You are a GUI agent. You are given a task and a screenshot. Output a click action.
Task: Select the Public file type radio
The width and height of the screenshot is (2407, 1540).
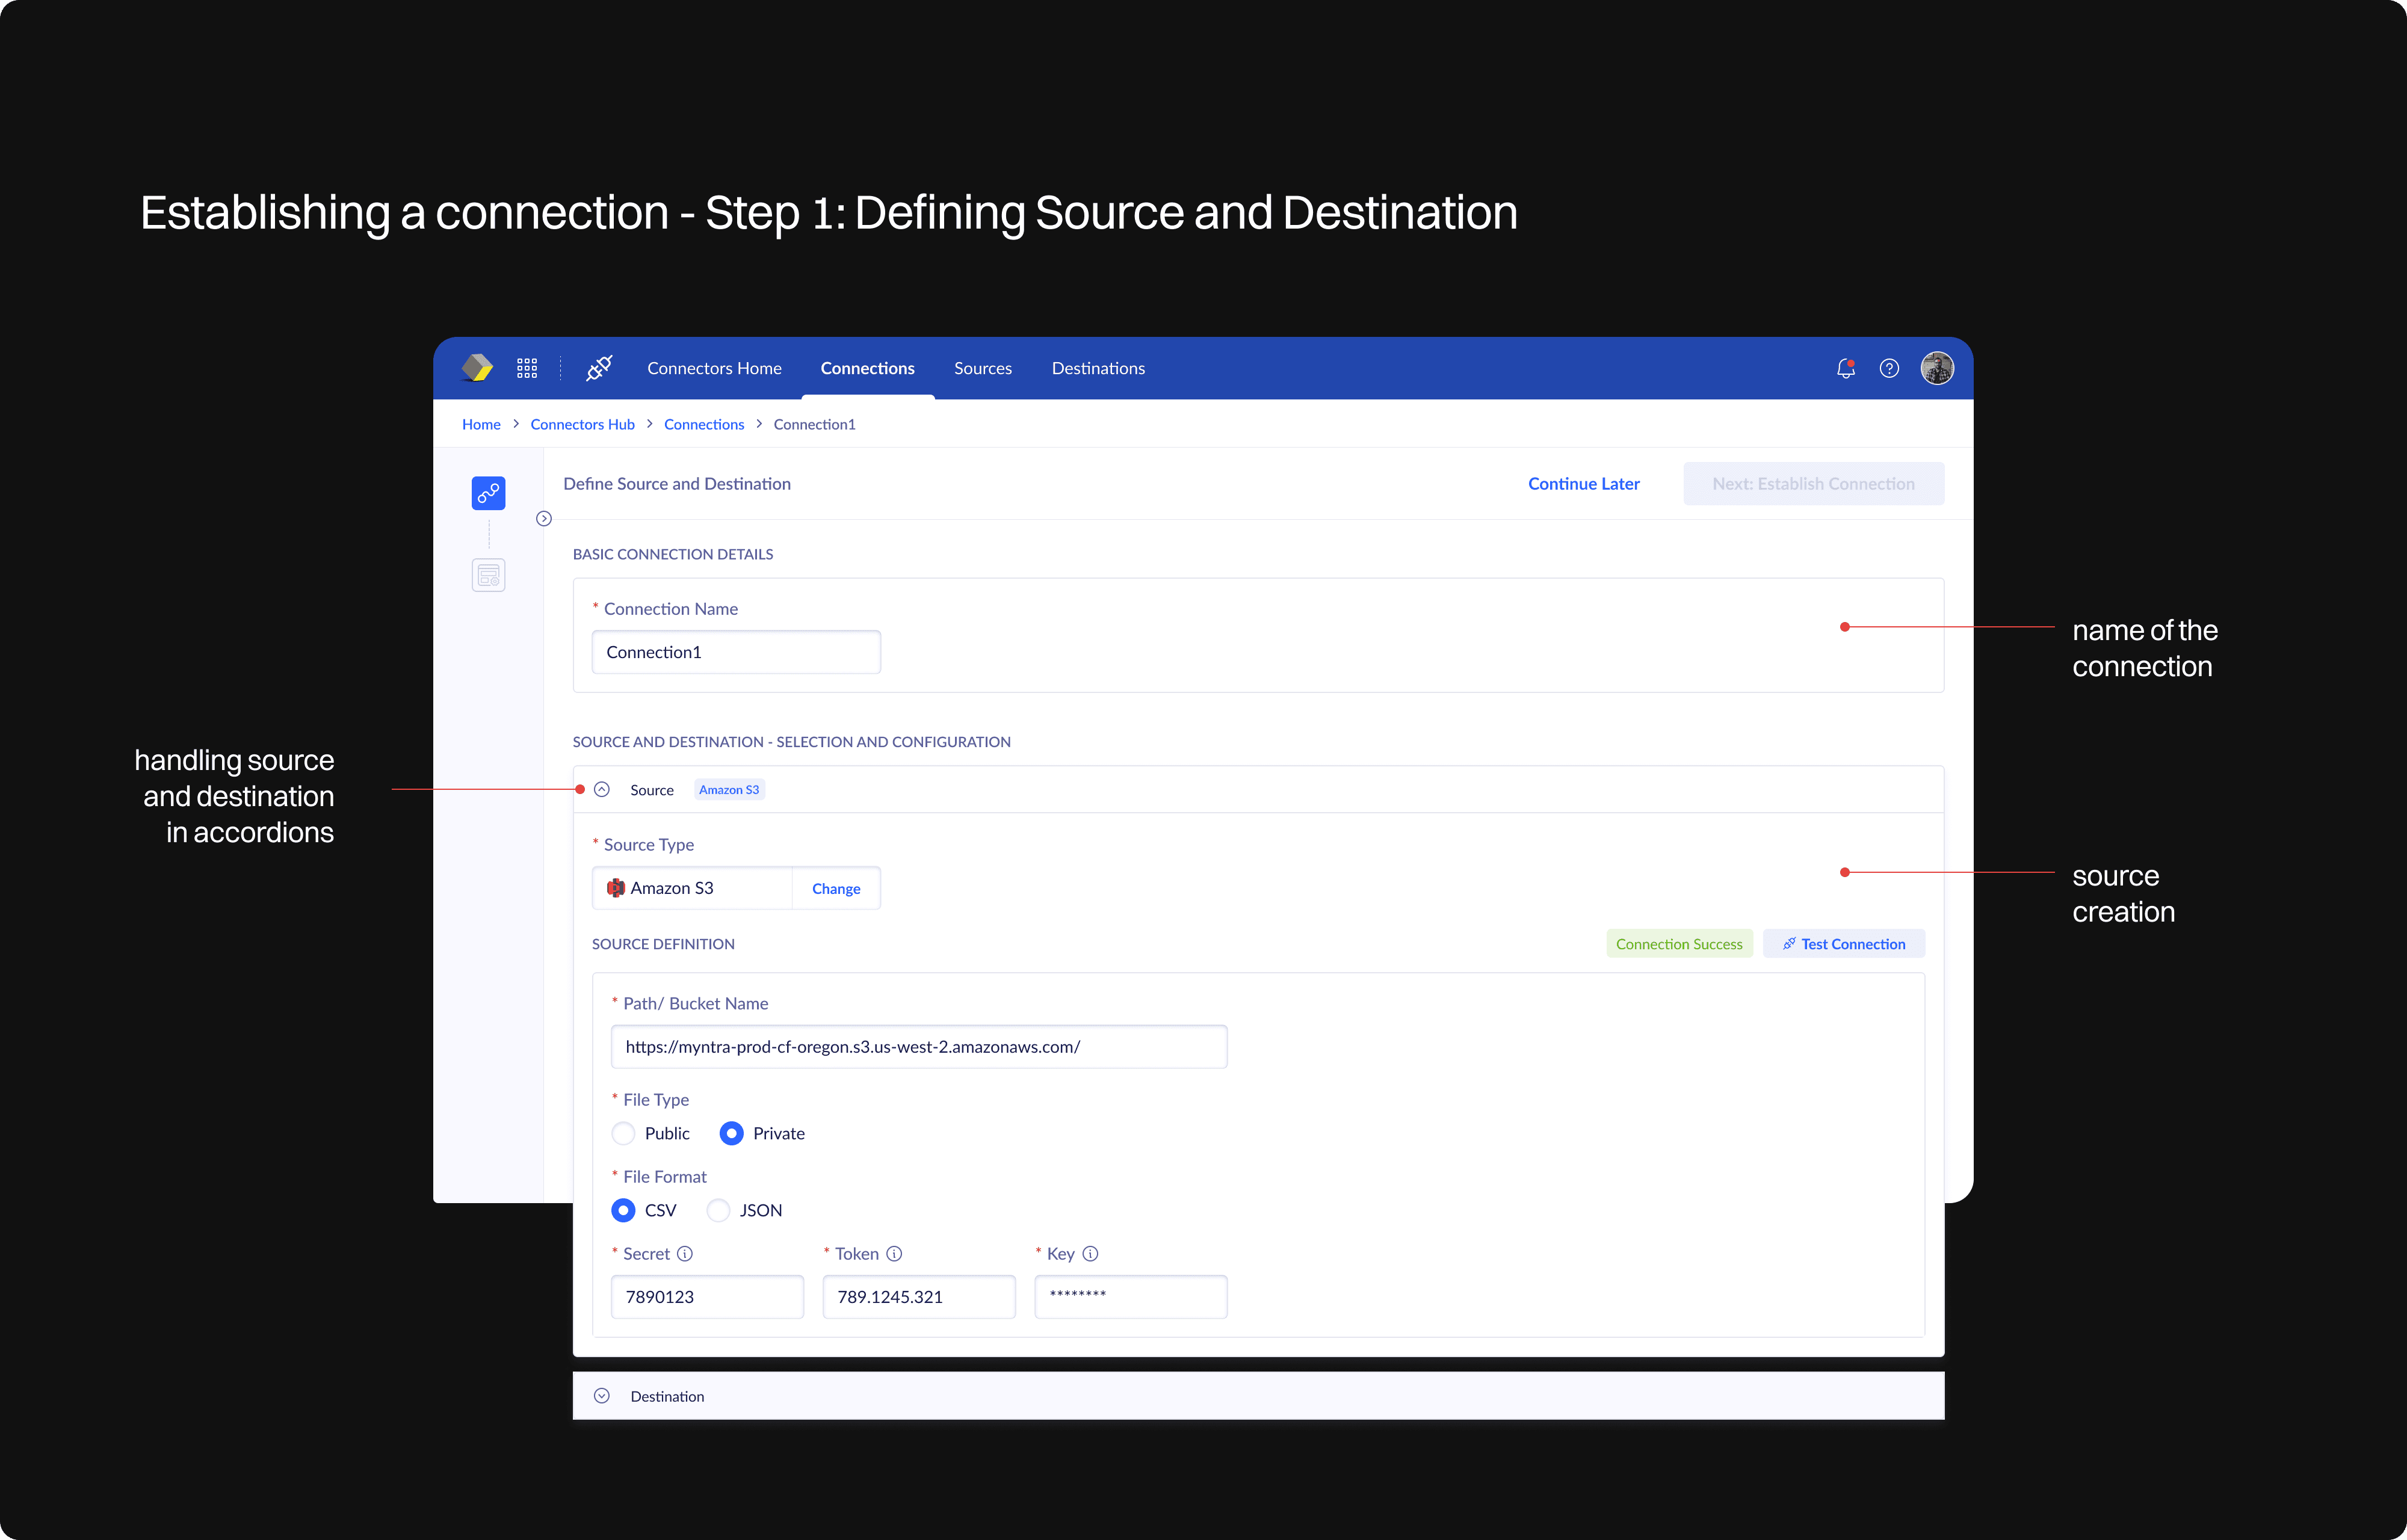point(623,1133)
